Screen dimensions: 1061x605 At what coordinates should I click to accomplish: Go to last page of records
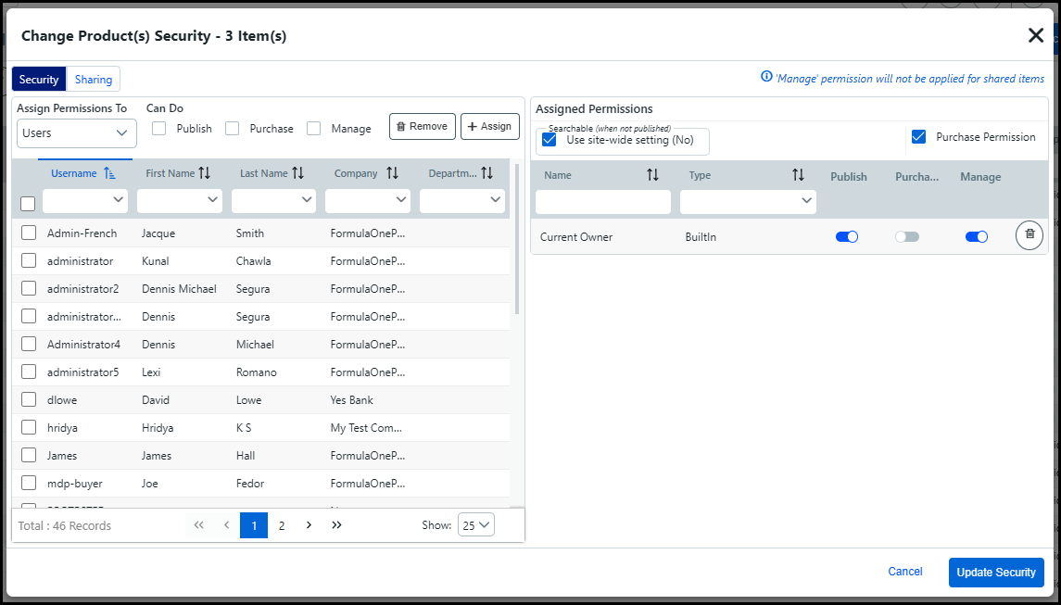coord(336,525)
